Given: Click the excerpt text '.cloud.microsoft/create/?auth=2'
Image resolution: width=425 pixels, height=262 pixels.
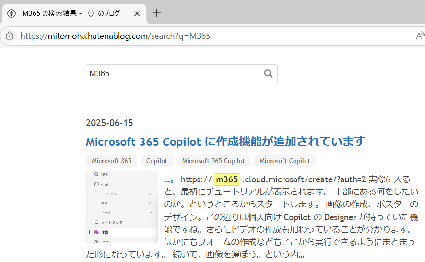Looking at the screenshot, I should pos(304,179).
